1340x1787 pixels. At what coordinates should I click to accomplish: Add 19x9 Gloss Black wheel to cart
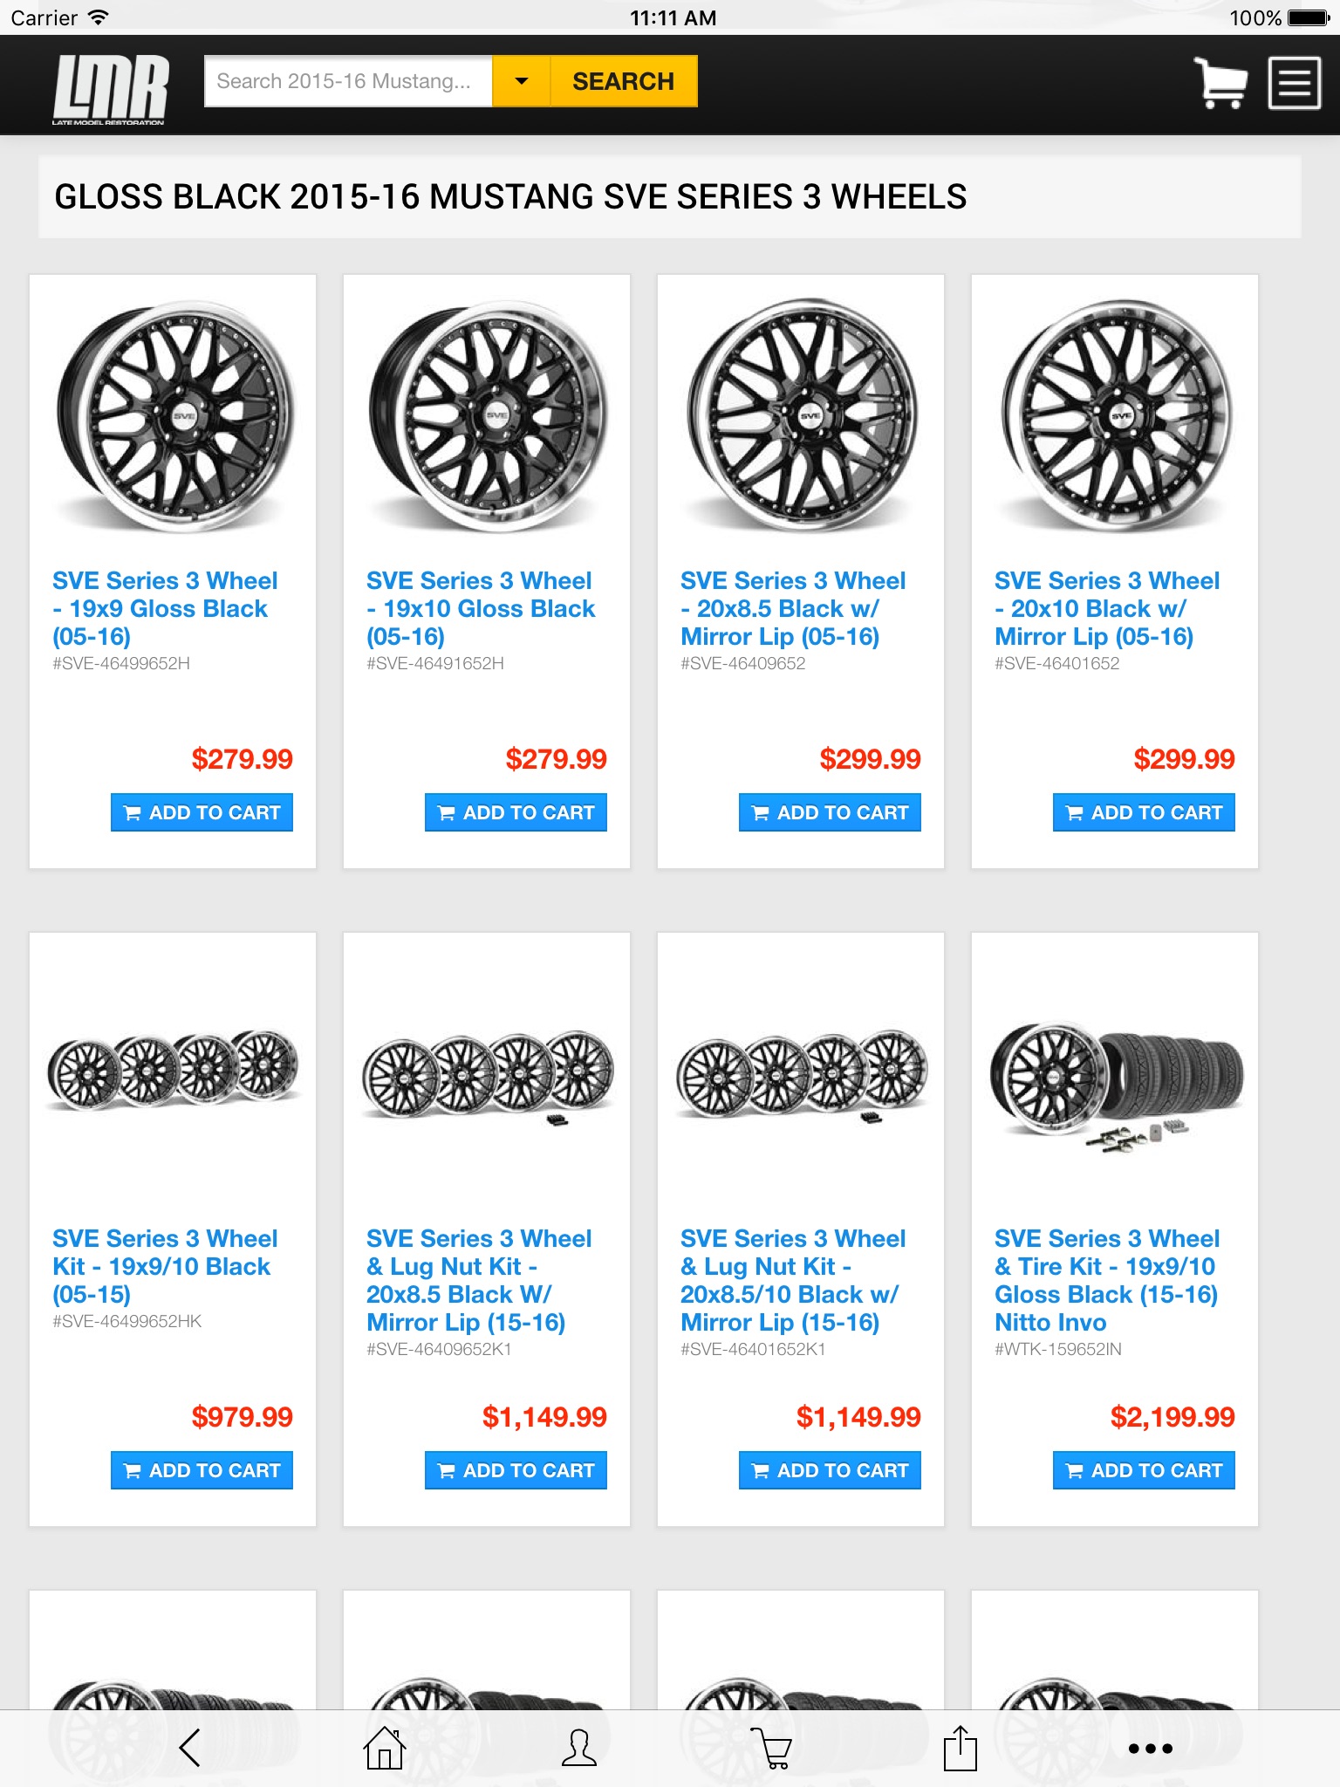[202, 812]
